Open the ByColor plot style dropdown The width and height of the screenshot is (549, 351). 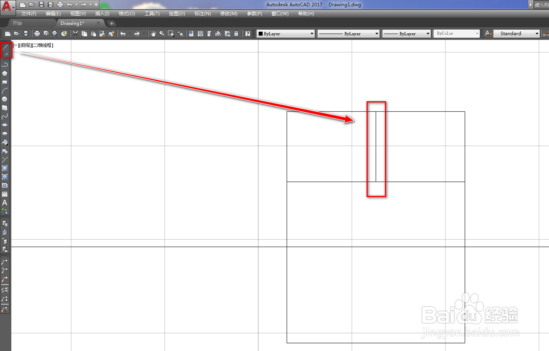(457, 34)
